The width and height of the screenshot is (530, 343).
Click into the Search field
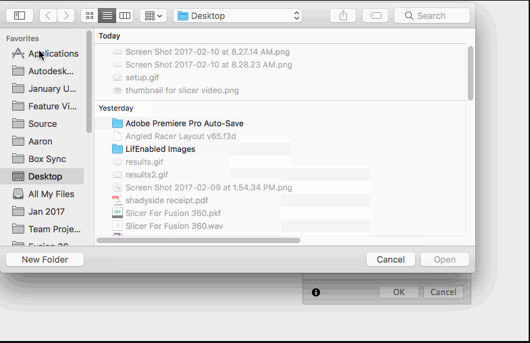432,16
